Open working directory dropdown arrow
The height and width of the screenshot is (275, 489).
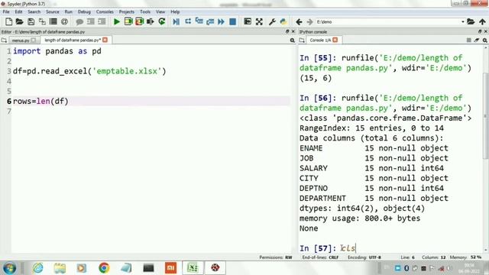click(463, 22)
